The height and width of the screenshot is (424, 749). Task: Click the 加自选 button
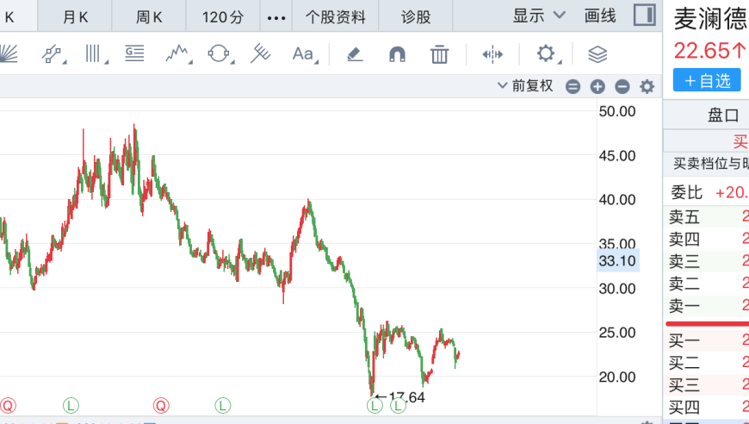point(707,80)
